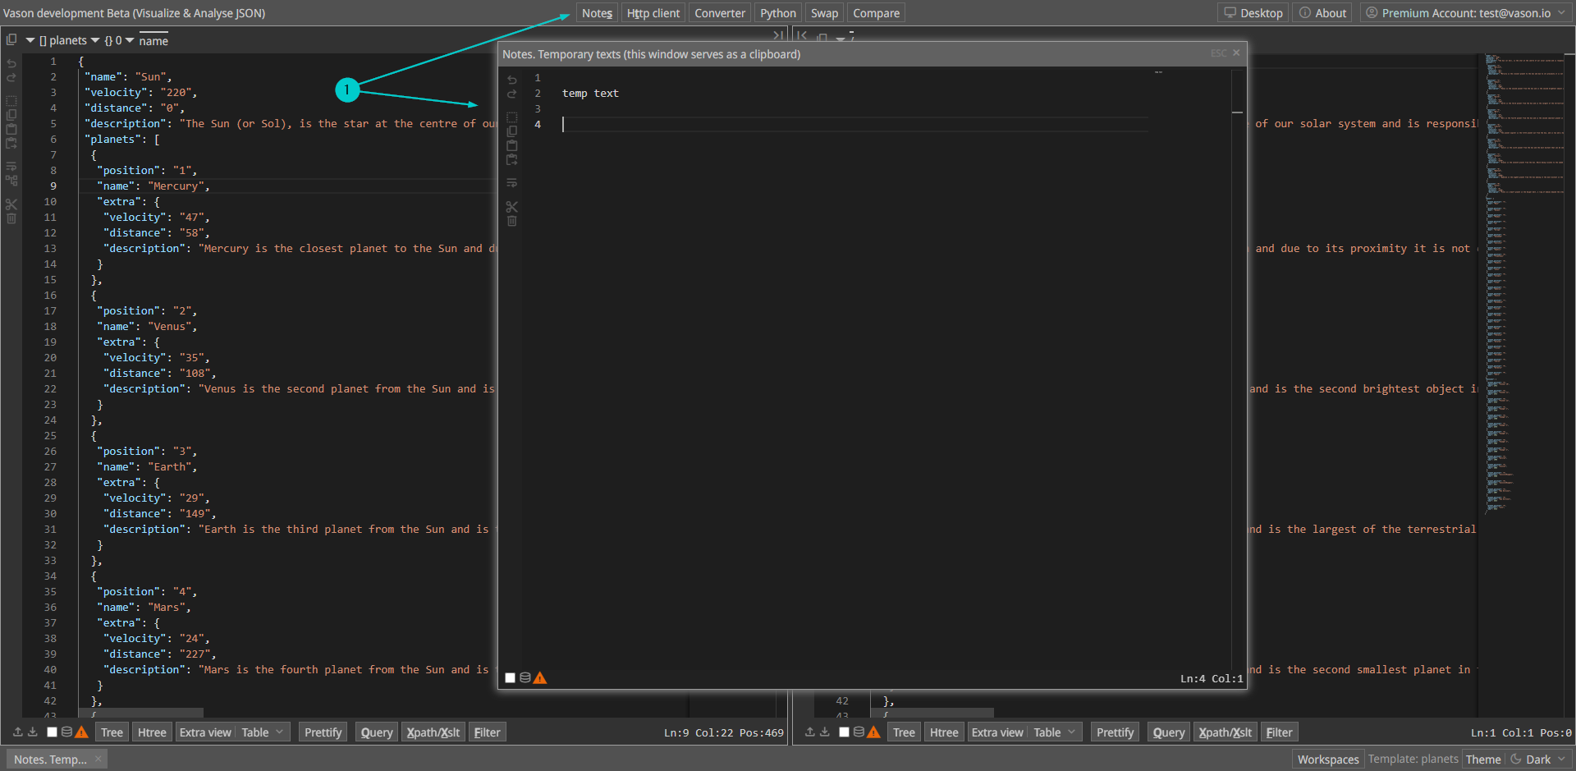Open Premium Account dropdown
The image size is (1576, 771).
tap(1466, 13)
